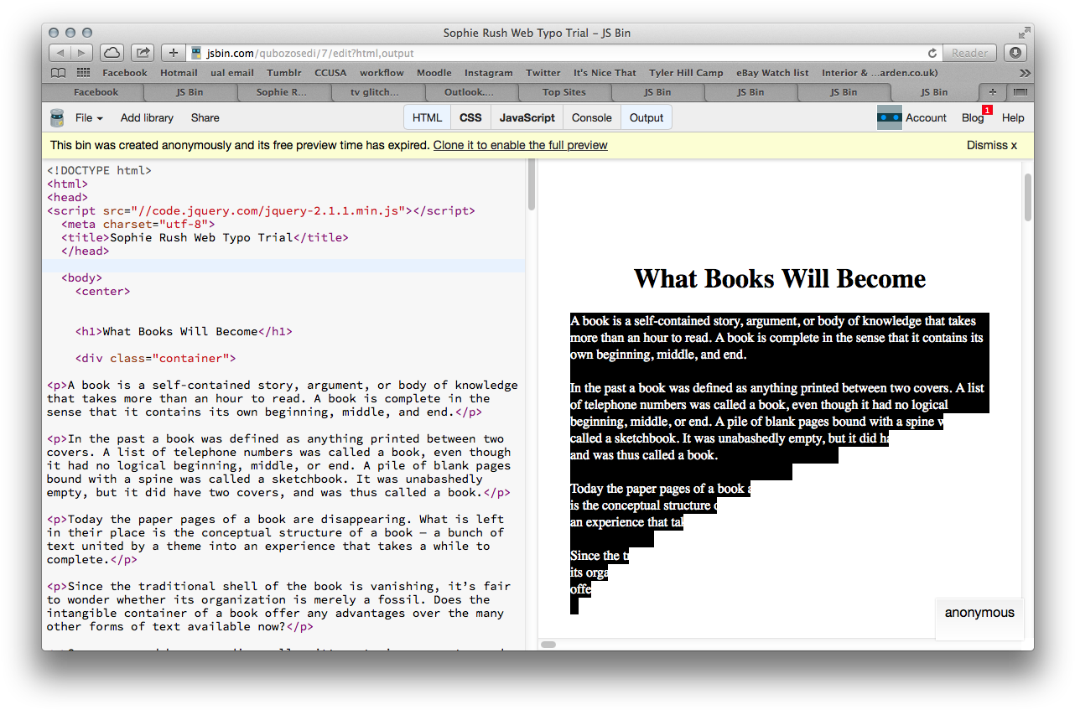1075x710 pixels.
Task: Open the iCloud Tabs cloud button
Action: tap(112, 53)
